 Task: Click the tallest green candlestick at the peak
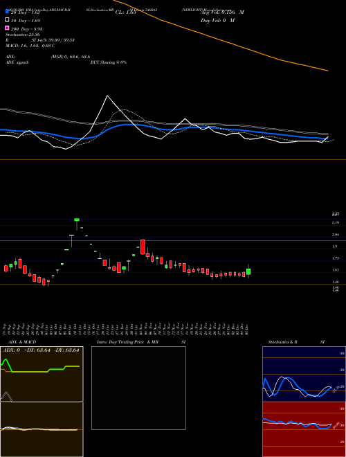(x=77, y=219)
